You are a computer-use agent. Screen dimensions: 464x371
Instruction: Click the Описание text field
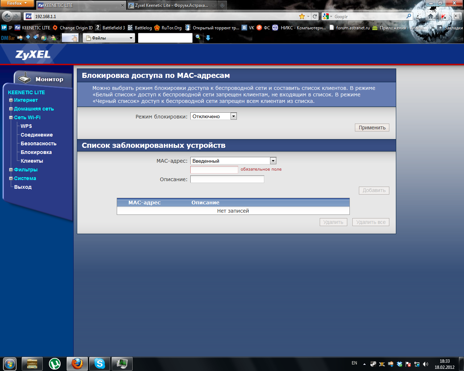pos(227,179)
